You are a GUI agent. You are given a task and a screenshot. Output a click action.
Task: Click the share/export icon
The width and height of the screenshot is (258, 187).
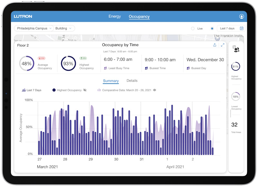pos(215,45)
